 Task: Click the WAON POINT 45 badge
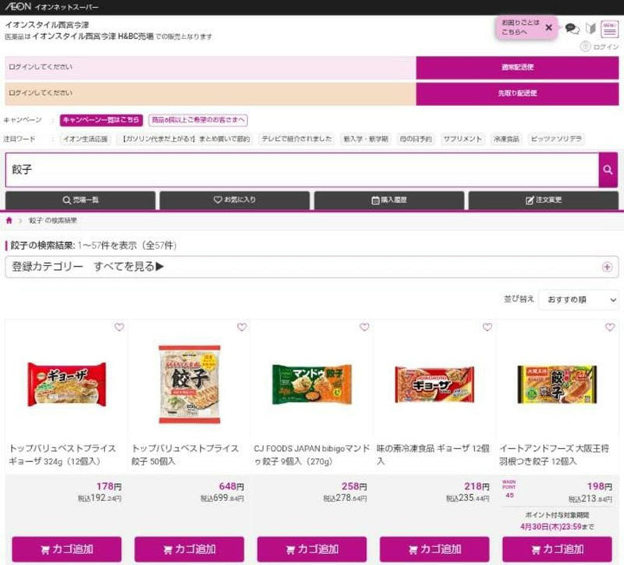[509, 489]
